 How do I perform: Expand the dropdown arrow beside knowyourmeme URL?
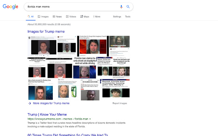click(90, 119)
